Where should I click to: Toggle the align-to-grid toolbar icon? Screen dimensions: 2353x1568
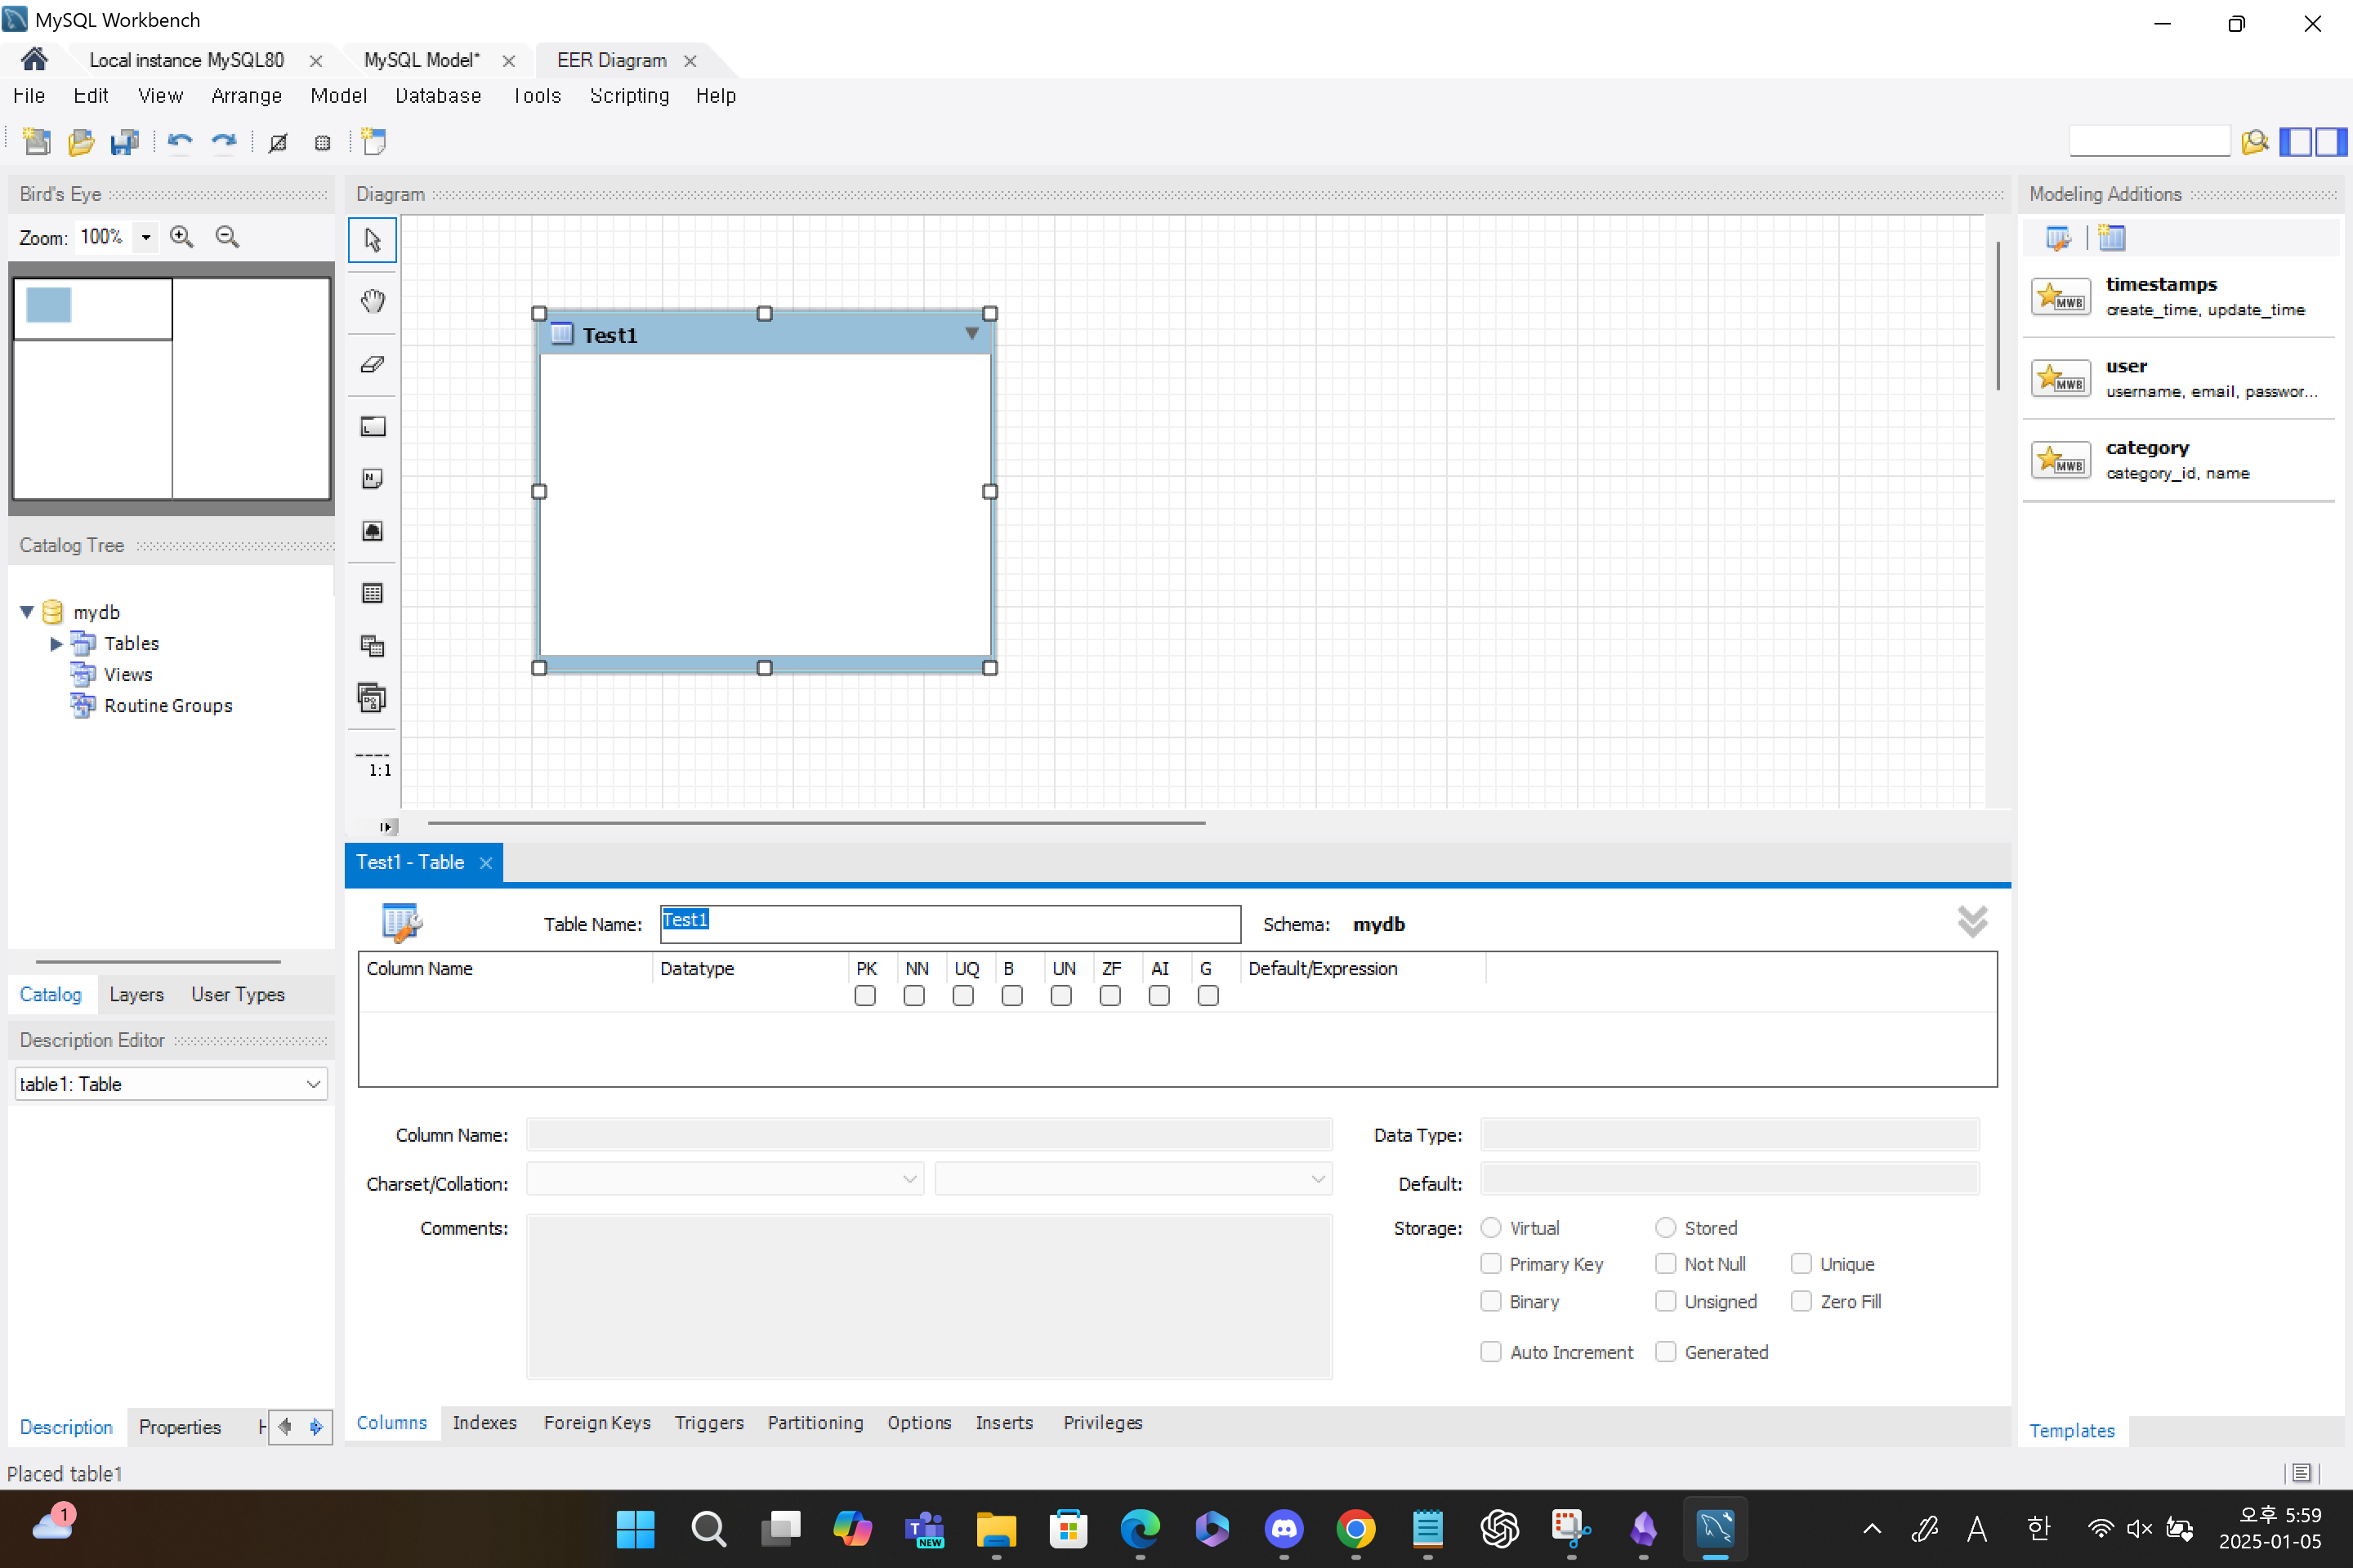click(322, 143)
